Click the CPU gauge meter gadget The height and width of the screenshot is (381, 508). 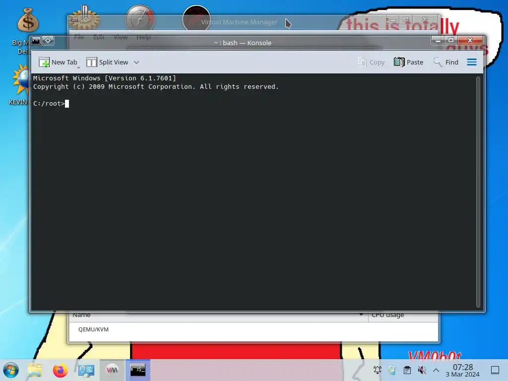[x=140, y=18]
